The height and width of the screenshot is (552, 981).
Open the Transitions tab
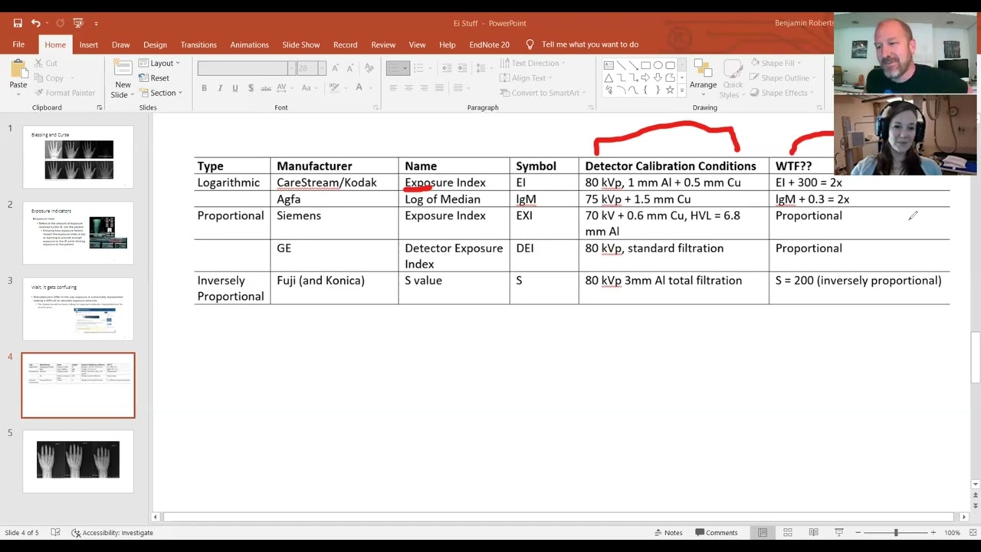point(198,44)
